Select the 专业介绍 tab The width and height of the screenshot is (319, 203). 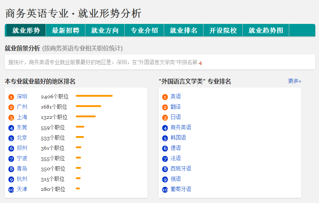point(144,30)
